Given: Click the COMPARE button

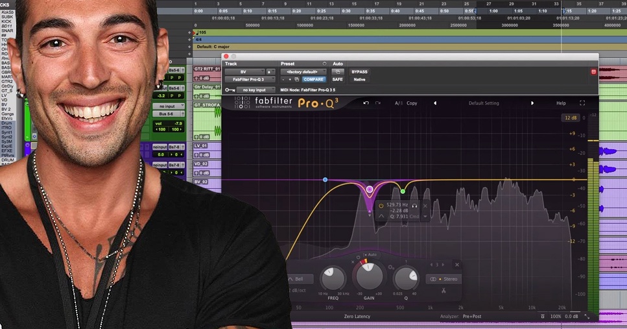Looking at the screenshot, I should coord(313,79).
